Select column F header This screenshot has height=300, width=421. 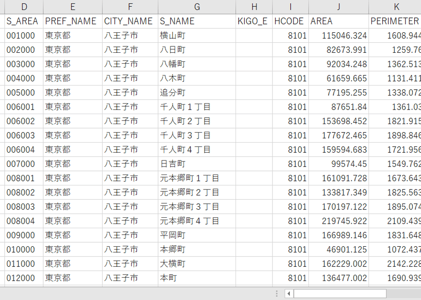pyautogui.click(x=130, y=7)
